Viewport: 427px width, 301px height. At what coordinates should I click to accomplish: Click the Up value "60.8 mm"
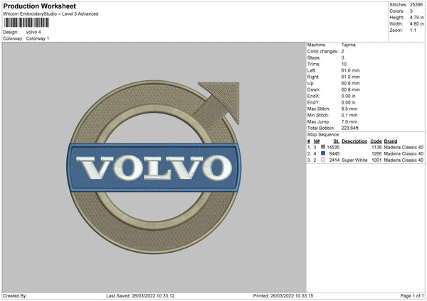350,83
